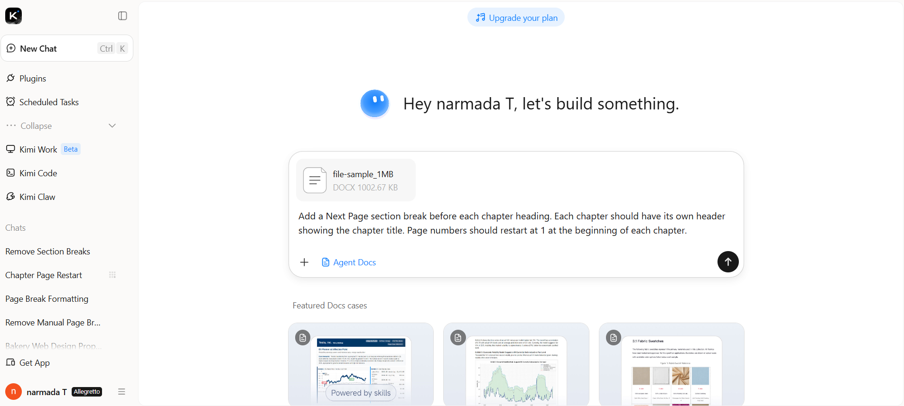
Task: Click Get App link
Action: (x=28, y=362)
